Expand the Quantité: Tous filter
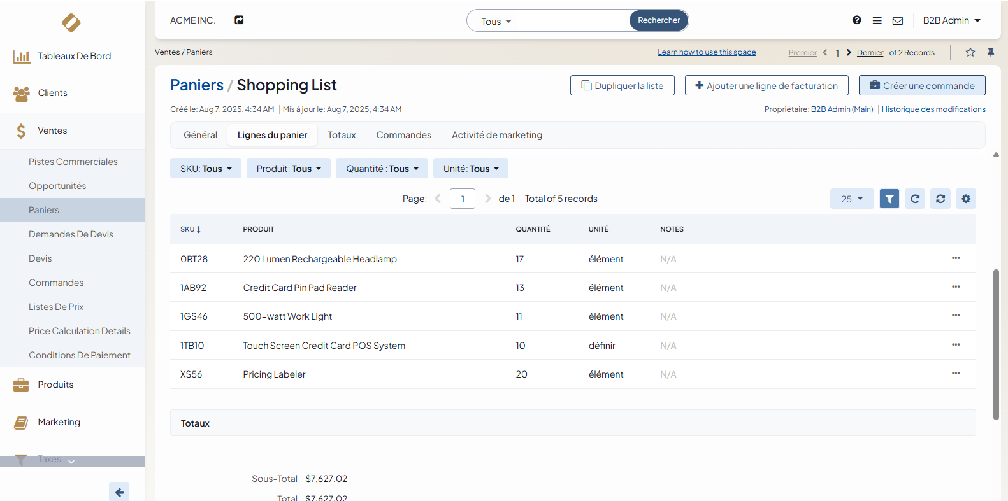This screenshot has width=1008, height=501. (382, 168)
